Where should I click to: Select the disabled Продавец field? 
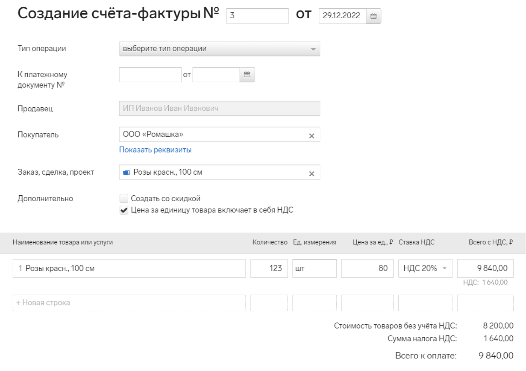tap(220, 108)
